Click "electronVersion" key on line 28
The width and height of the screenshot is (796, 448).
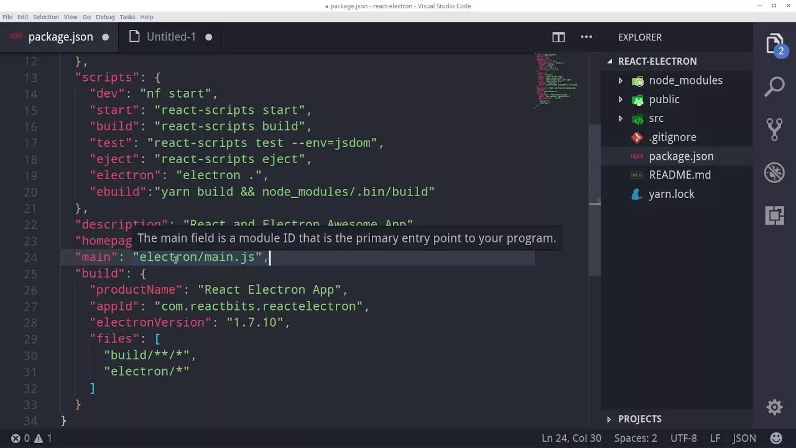coord(150,322)
